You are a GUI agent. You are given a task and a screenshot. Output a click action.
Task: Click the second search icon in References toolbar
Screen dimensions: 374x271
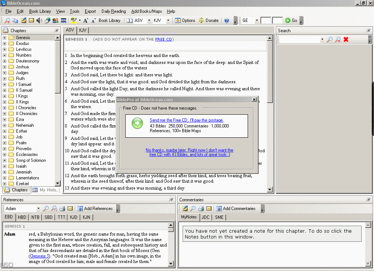(54, 209)
